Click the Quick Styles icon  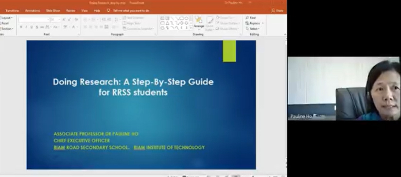[x=209, y=23]
